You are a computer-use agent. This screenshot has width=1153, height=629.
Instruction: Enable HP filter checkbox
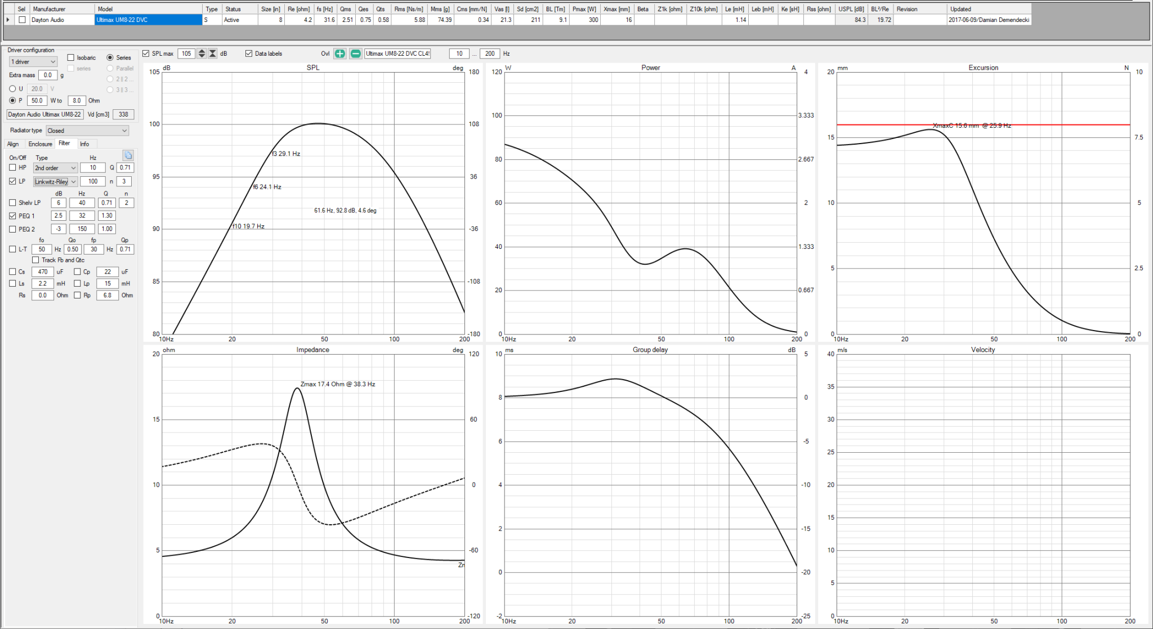pos(12,167)
